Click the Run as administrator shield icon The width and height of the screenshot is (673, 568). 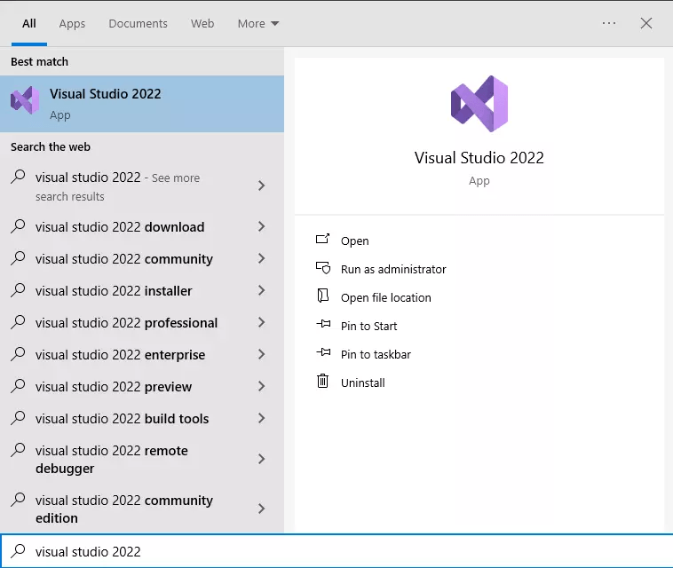[x=322, y=269]
